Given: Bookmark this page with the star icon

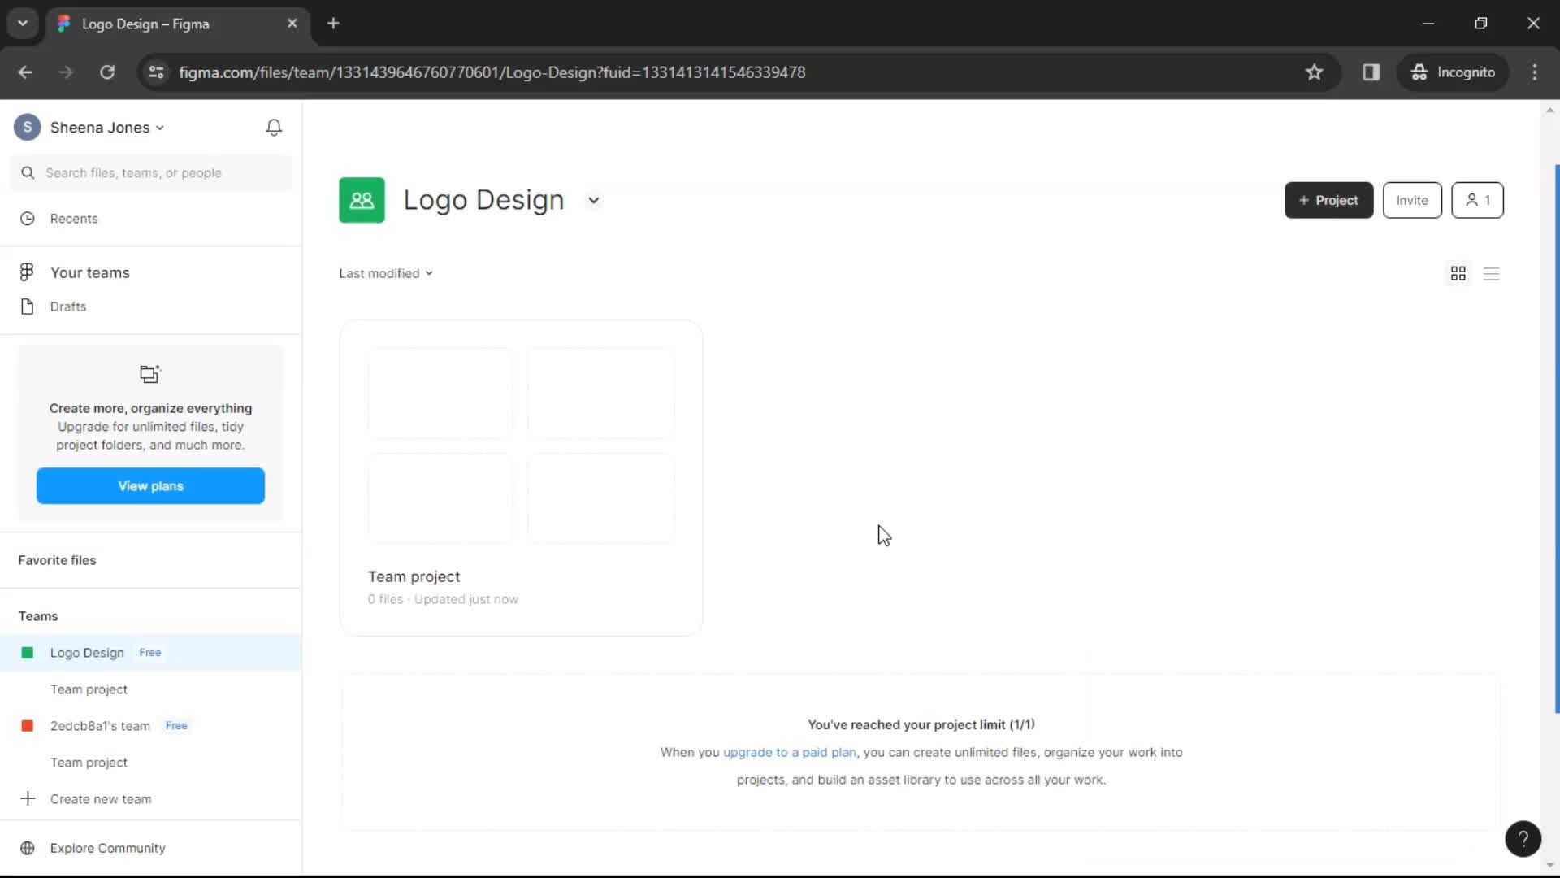Looking at the screenshot, I should [x=1314, y=72].
